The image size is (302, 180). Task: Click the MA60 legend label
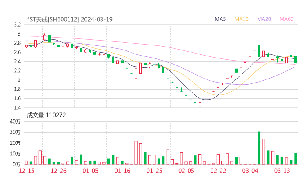click(286, 19)
